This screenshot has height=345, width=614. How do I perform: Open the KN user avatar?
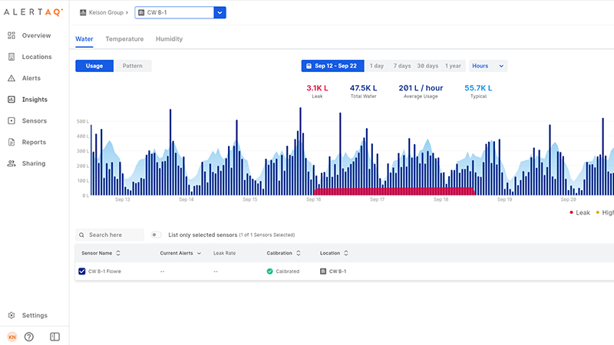[x=12, y=337]
